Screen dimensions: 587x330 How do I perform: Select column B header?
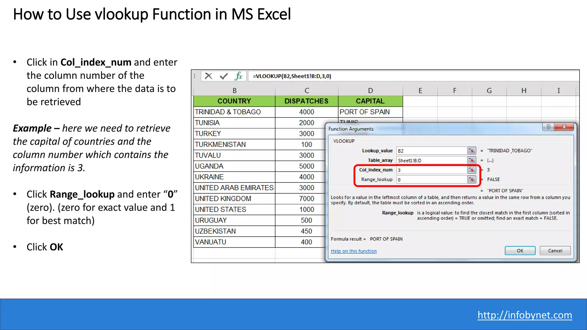tap(234, 91)
